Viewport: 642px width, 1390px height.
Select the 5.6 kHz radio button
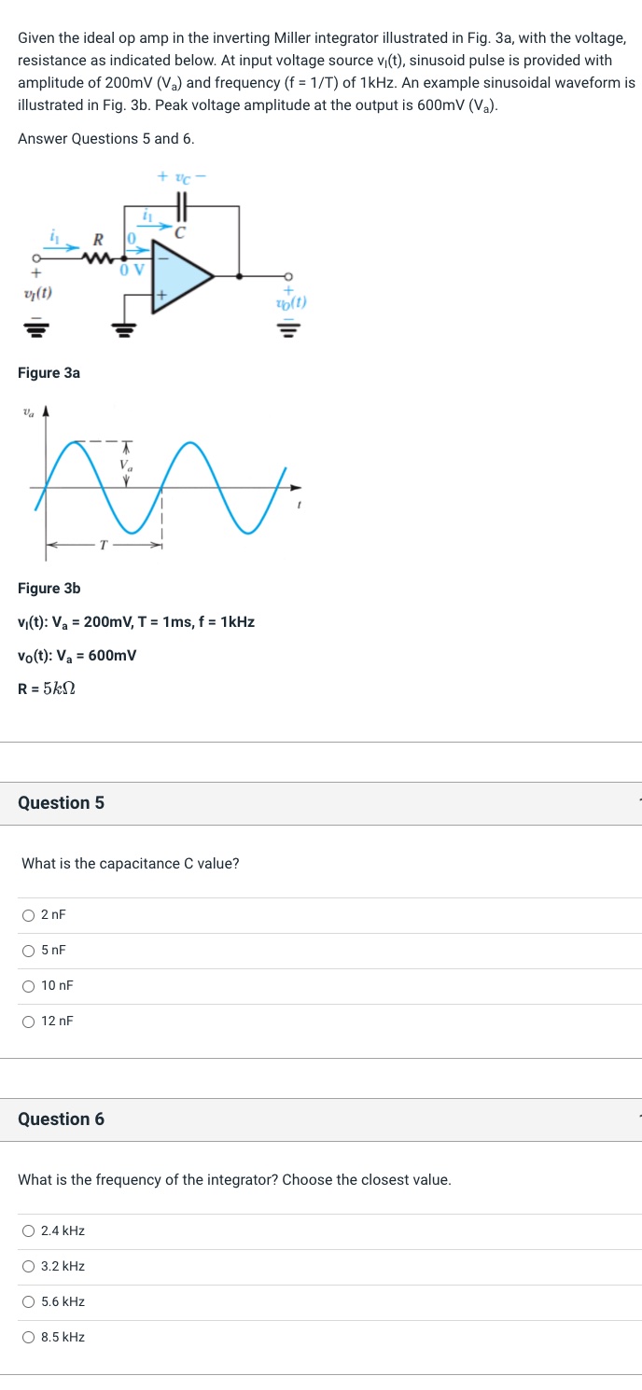click(x=30, y=1302)
